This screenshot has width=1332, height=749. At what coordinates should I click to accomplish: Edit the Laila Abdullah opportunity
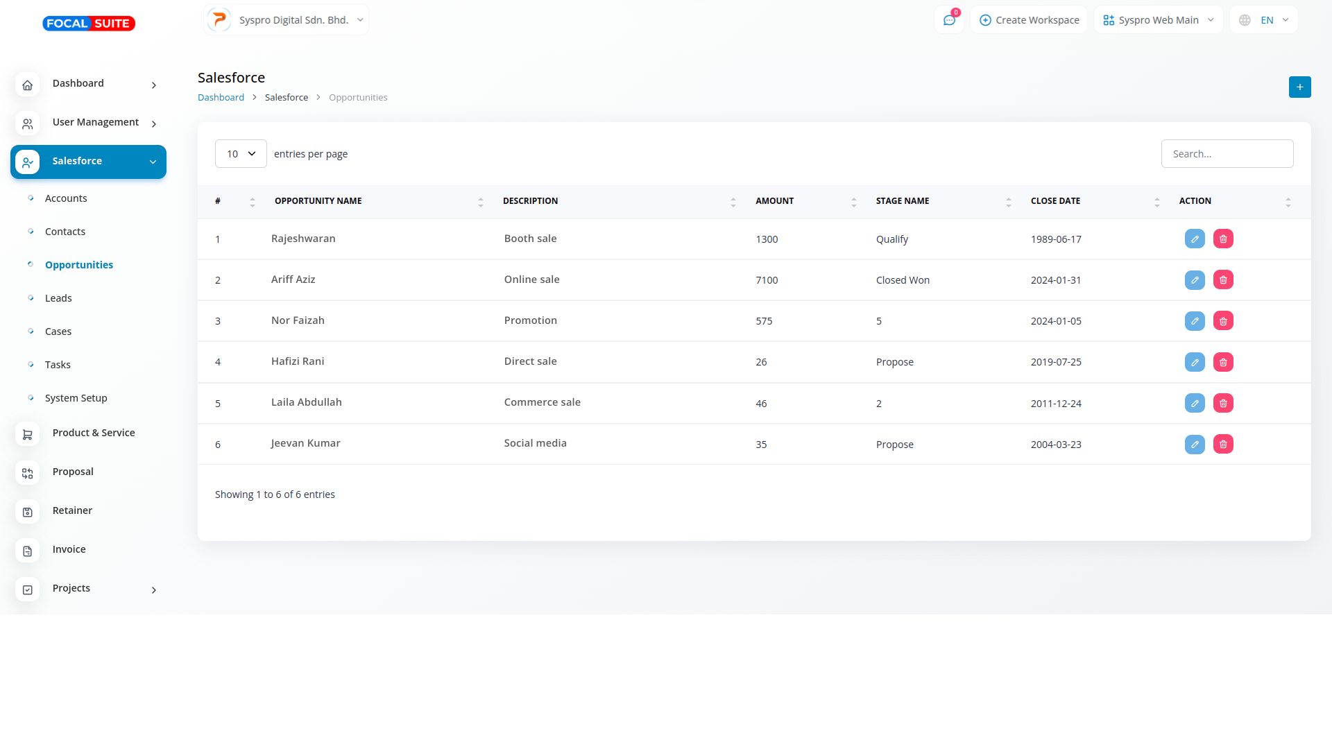[1194, 404]
